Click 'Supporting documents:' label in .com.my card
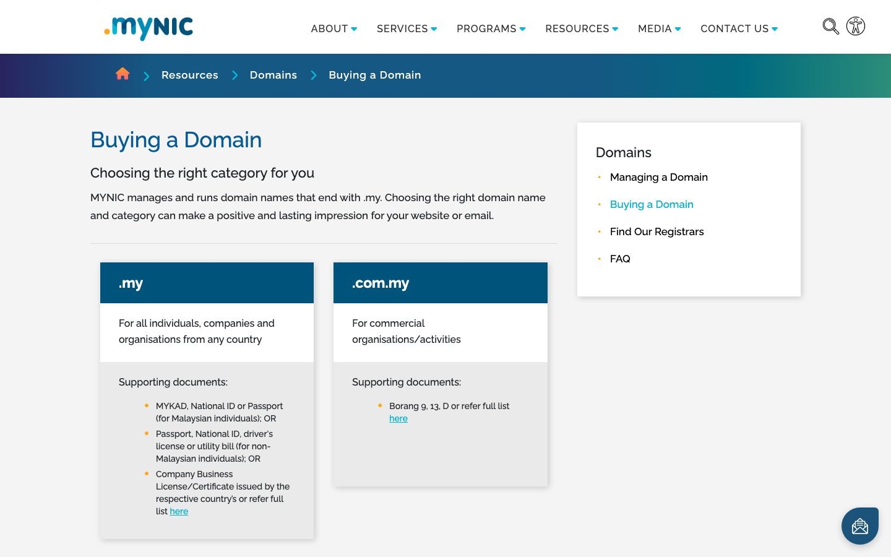 pyautogui.click(x=407, y=382)
